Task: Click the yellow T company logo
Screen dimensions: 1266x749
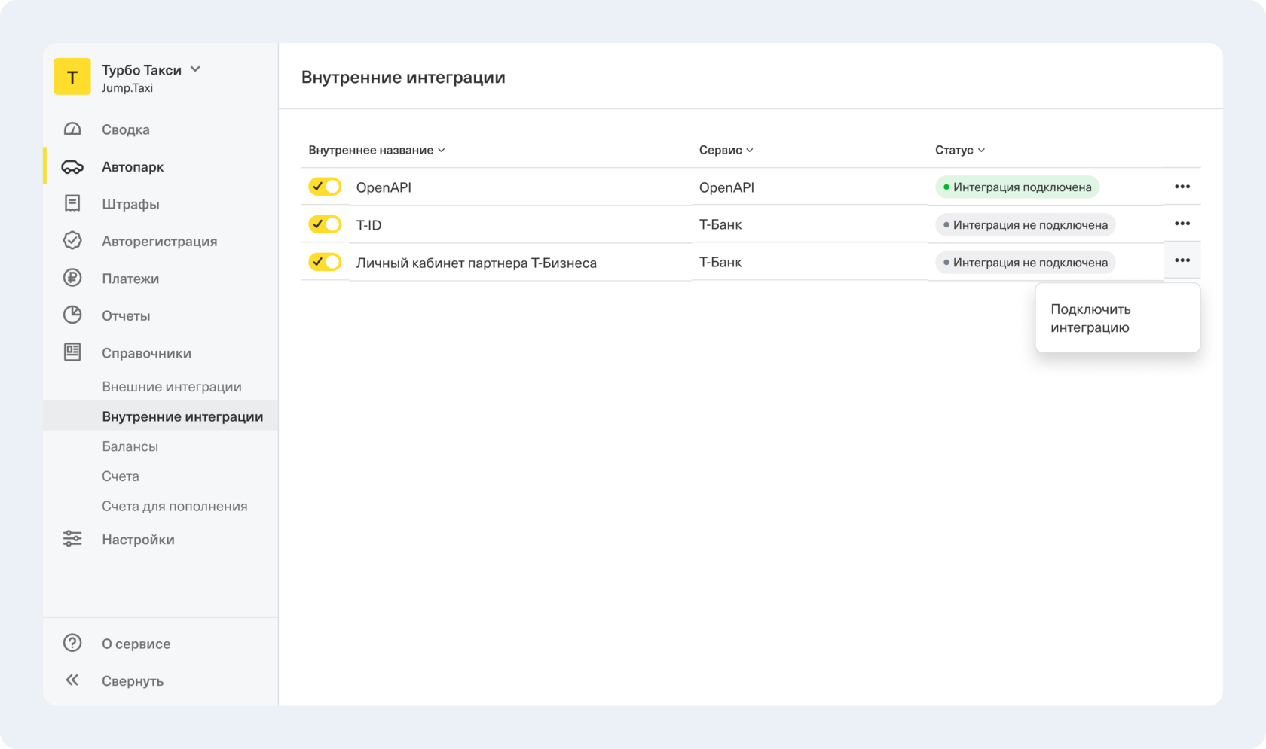Action: click(72, 77)
